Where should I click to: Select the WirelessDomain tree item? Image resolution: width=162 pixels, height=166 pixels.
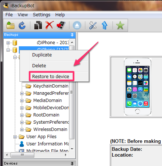50,129
